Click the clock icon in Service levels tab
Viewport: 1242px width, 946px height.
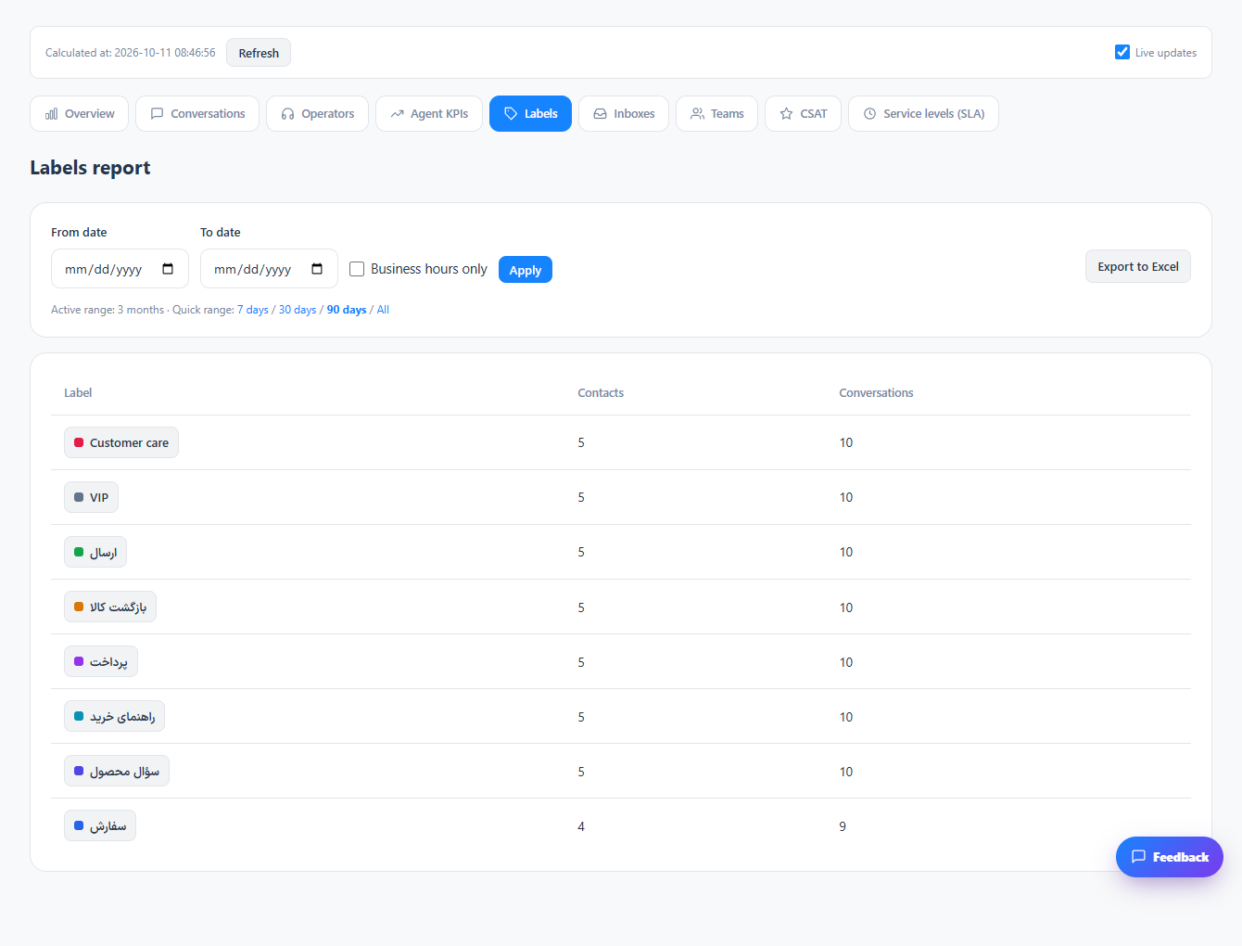(x=870, y=114)
